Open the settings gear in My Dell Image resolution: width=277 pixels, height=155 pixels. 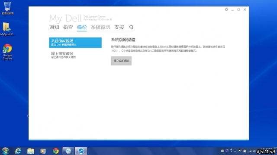tap(226, 9)
